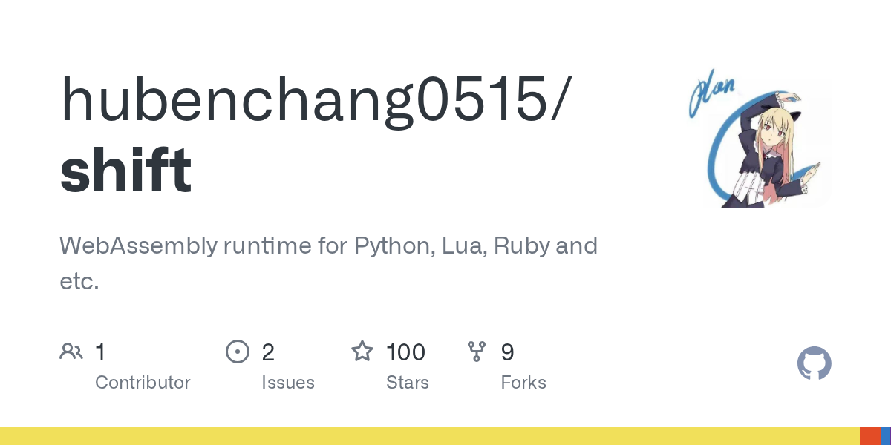Click the blue language bar segment
891x445 pixels.
[x=885, y=436]
